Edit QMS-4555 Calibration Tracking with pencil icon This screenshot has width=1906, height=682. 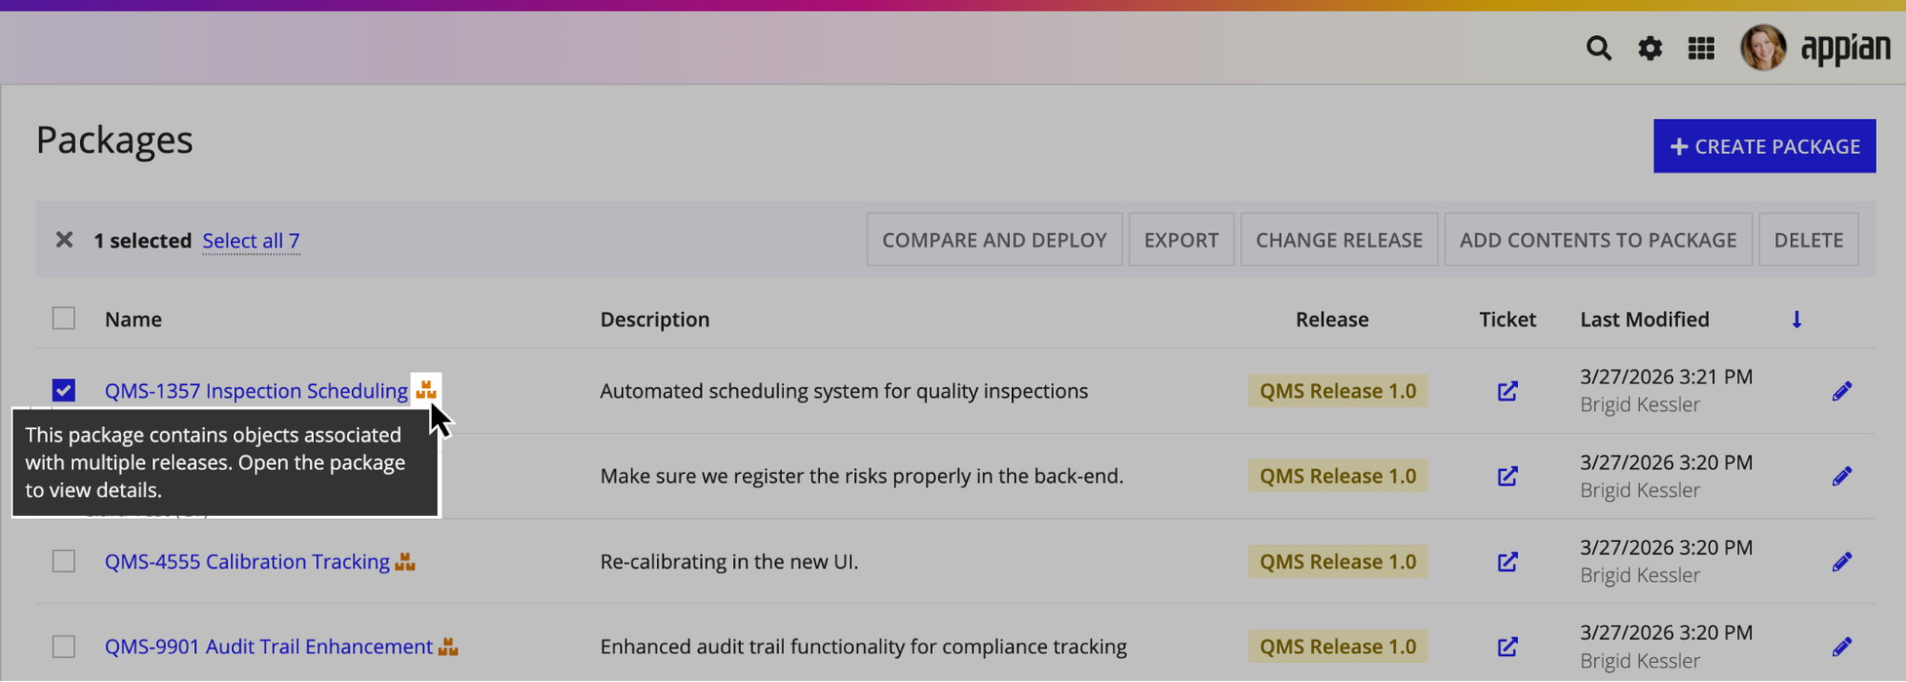1842,562
